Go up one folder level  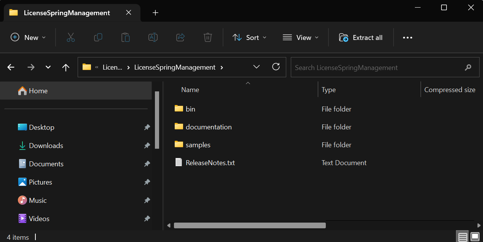(x=66, y=67)
